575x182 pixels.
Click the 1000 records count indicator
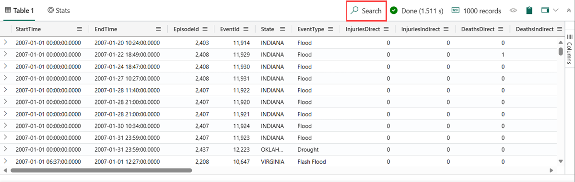pyautogui.click(x=476, y=11)
